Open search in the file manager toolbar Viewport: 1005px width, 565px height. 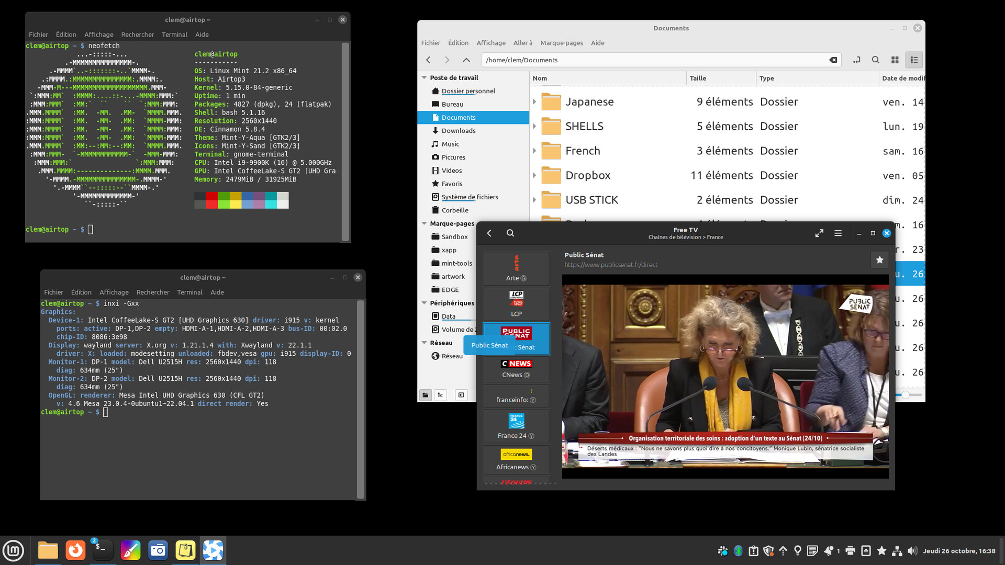875,60
